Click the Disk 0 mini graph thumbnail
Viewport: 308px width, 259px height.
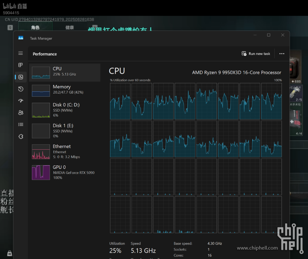(41, 110)
